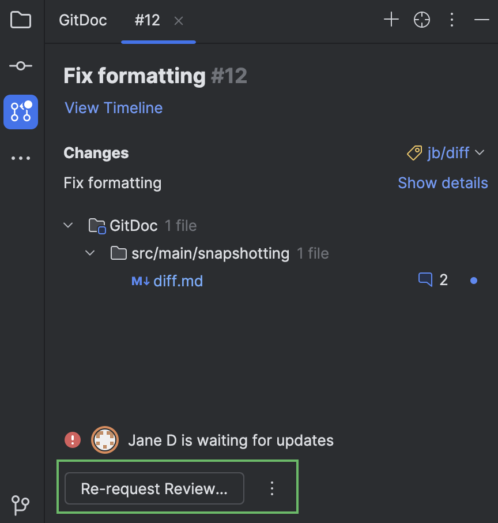Click the Pull Requests sidebar icon

pos(21,111)
